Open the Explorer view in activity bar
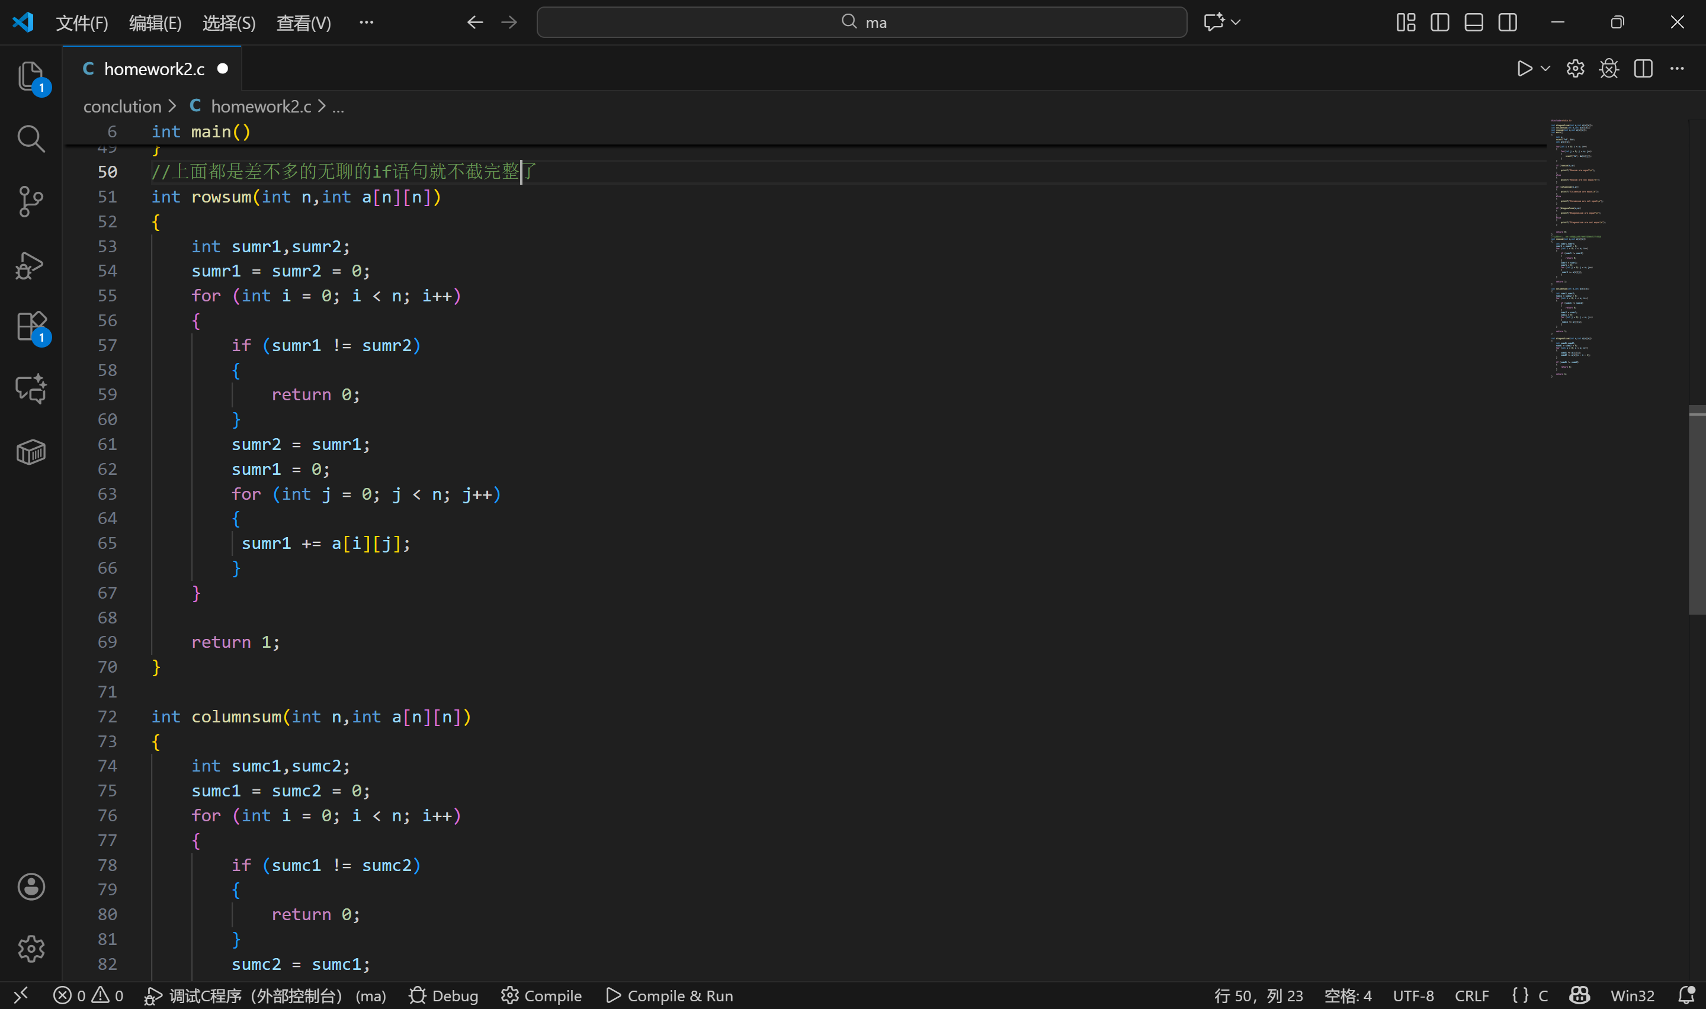Viewport: 1706px width, 1009px height. [x=31, y=75]
